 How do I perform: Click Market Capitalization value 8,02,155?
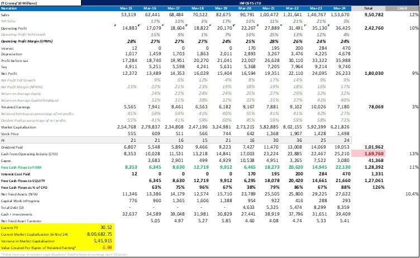293,127
